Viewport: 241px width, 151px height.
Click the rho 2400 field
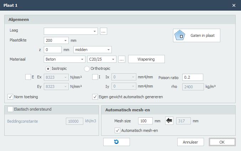[x=193, y=87]
